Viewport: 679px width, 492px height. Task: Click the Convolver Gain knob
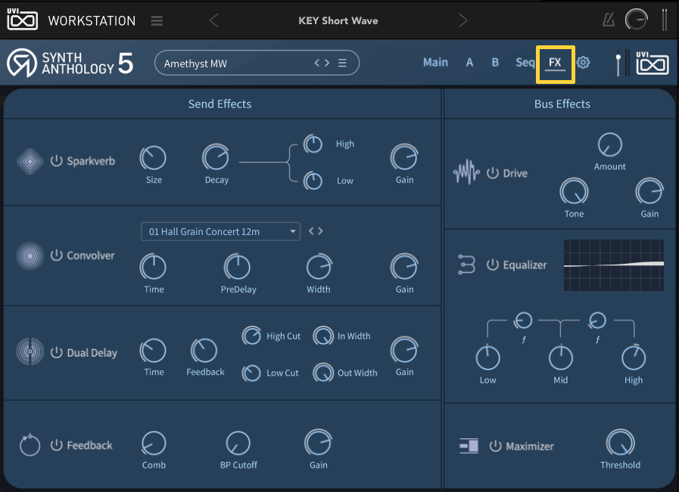pos(404,268)
